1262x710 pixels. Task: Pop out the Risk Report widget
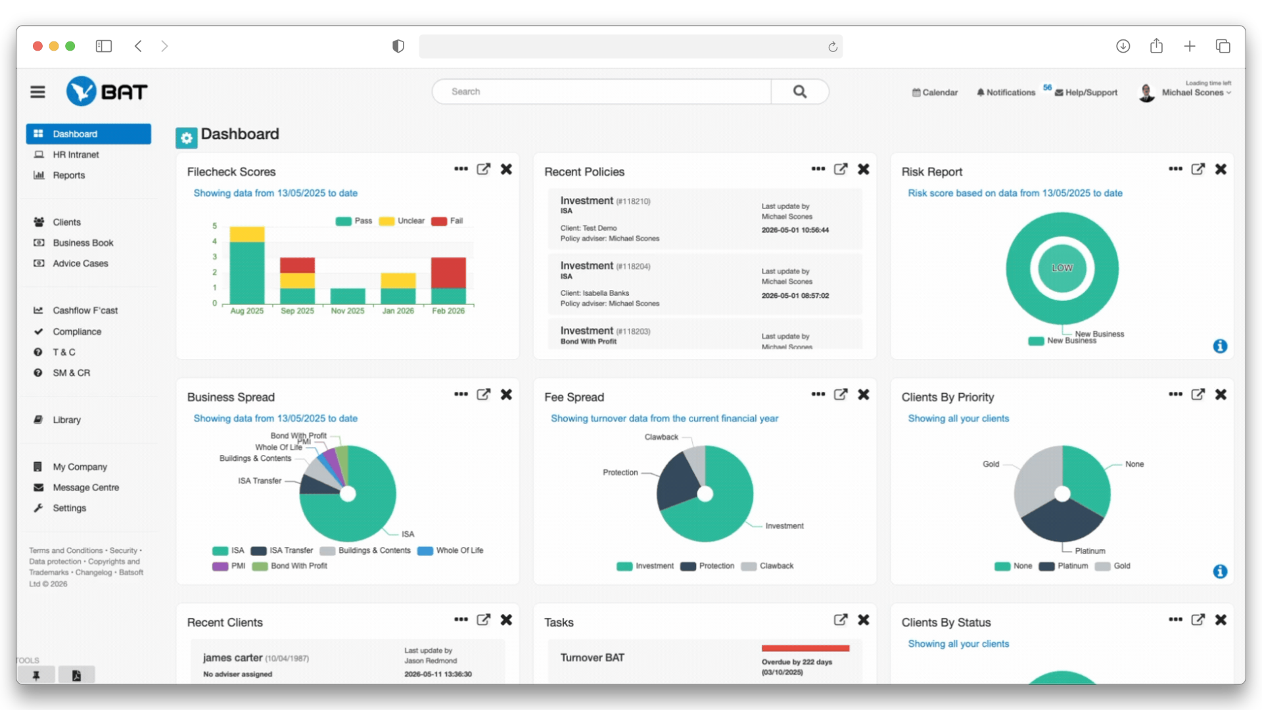[1198, 169]
